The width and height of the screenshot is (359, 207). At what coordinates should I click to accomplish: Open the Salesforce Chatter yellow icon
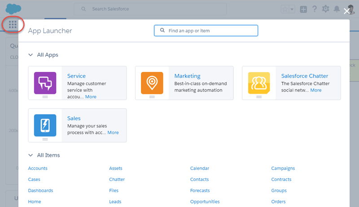click(259, 83)
